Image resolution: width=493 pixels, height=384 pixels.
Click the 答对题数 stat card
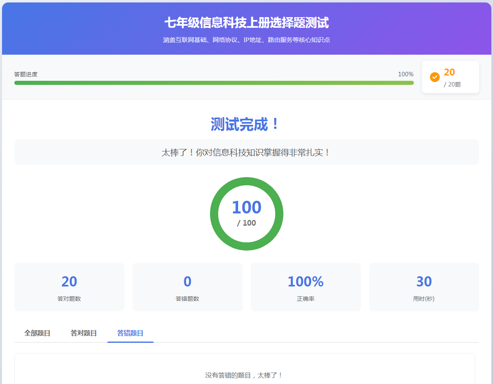point(69,287)
